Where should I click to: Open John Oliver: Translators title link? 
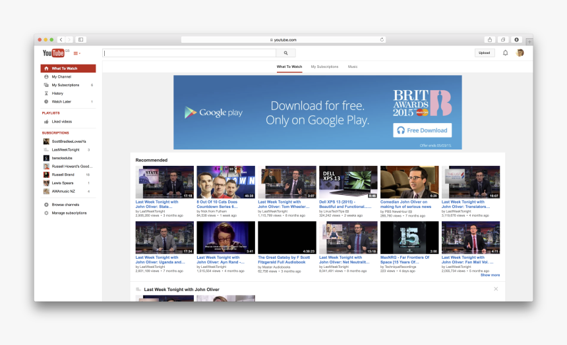pos(465,204)
